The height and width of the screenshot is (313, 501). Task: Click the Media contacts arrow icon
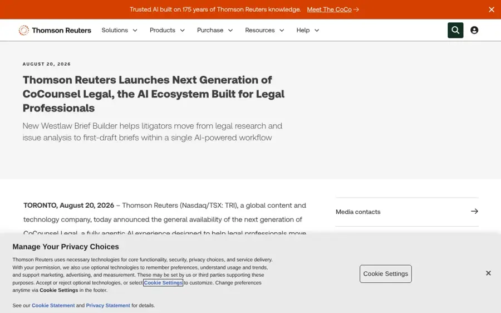pyautogui.click(x=474, y=211)
